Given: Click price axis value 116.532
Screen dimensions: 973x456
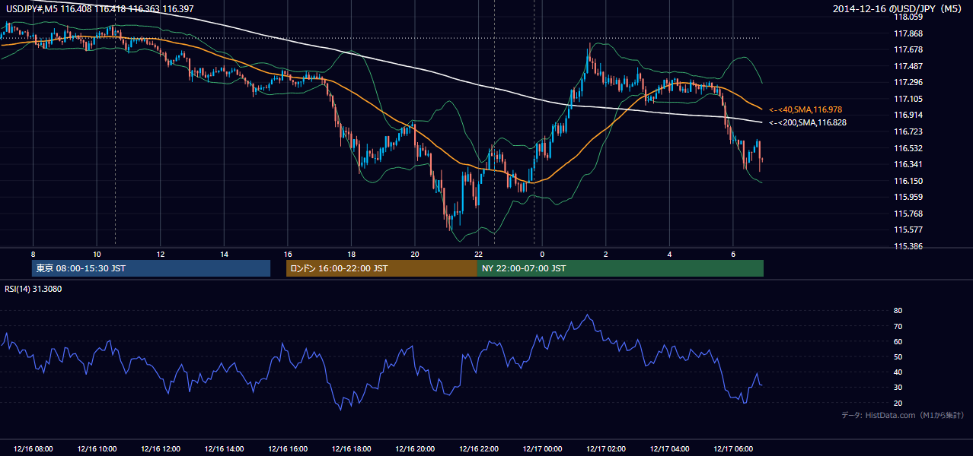Looking at the screenshot, I should (908, 148).
